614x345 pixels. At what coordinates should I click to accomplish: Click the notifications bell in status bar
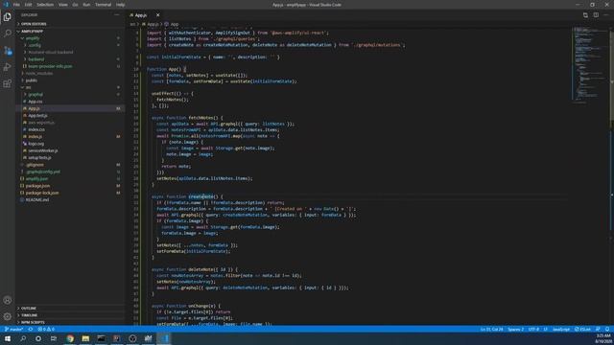point(607,330)
